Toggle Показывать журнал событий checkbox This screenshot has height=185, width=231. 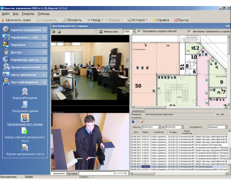[139, 31]
